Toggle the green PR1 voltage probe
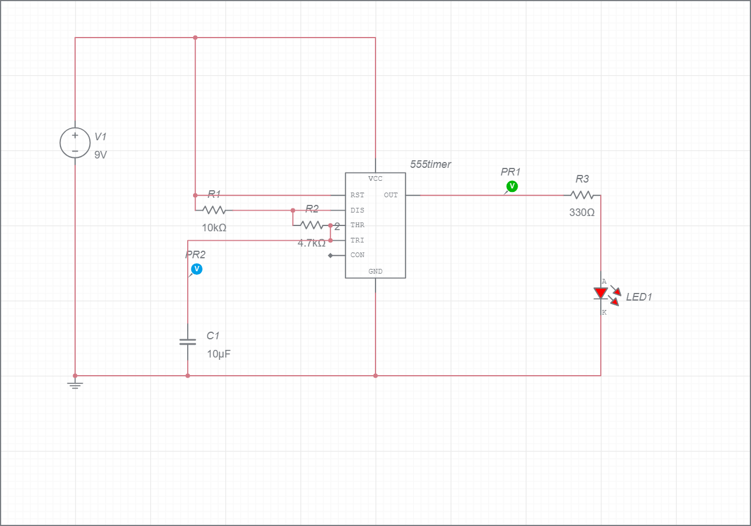Screen dimensions: 751x526 pos(511,186)
